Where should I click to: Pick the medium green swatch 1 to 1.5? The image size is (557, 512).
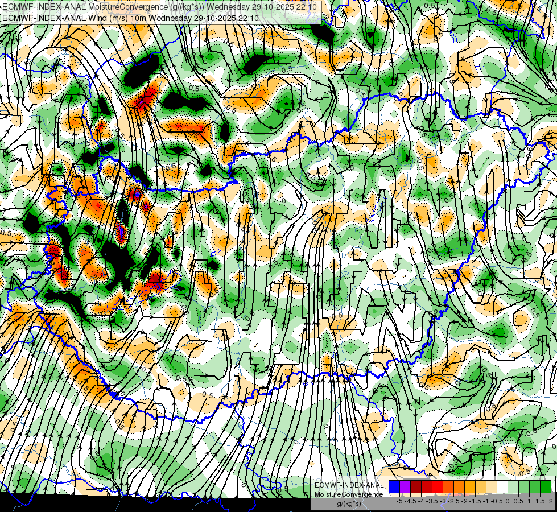tap(535, 487)
